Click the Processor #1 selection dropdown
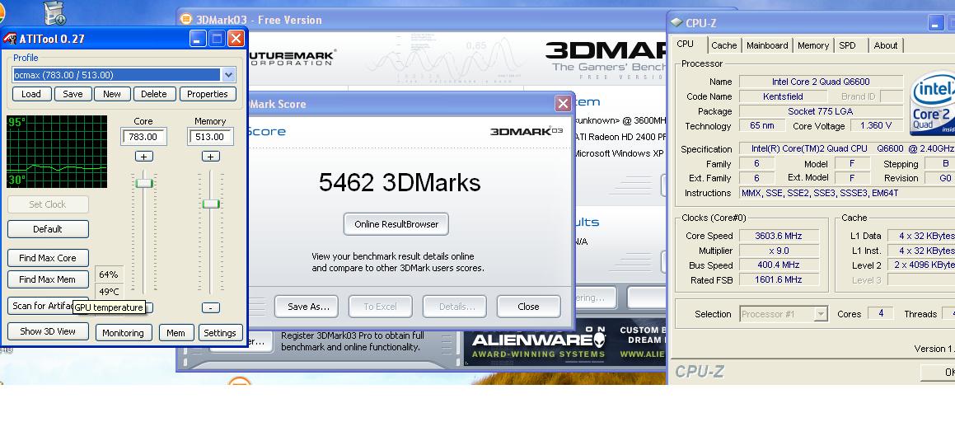 coord(784,314)
